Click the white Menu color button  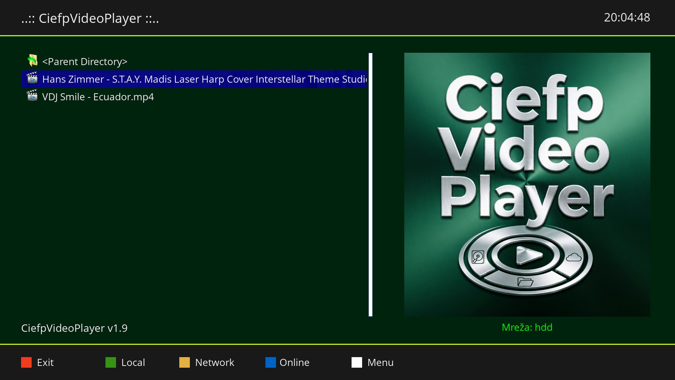coord(357,362)
